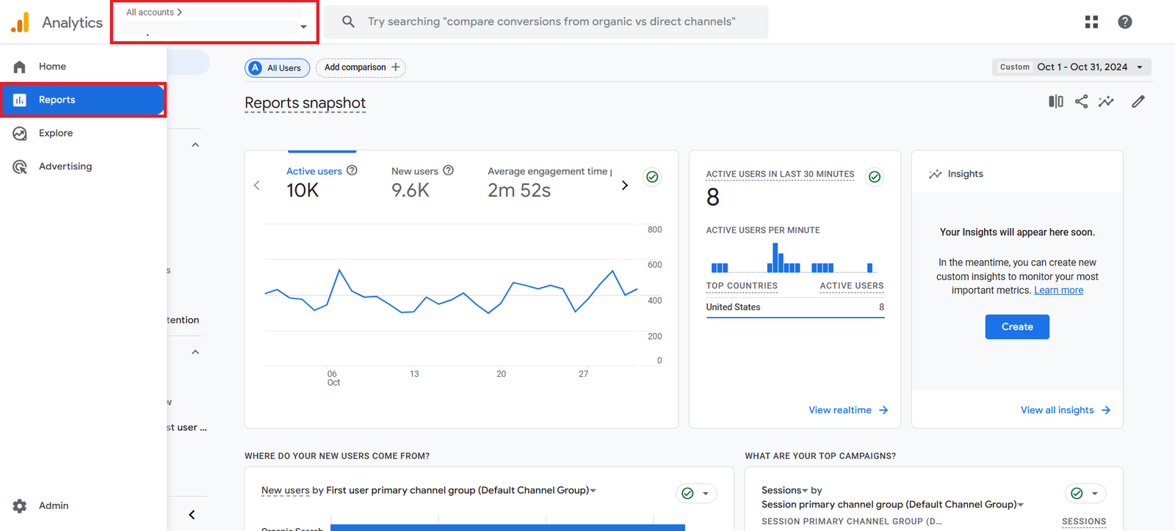Viewport: 1175px width, 531px height.
Task: Open the custom date range dropdown
Action: [x=1071, y=67]
